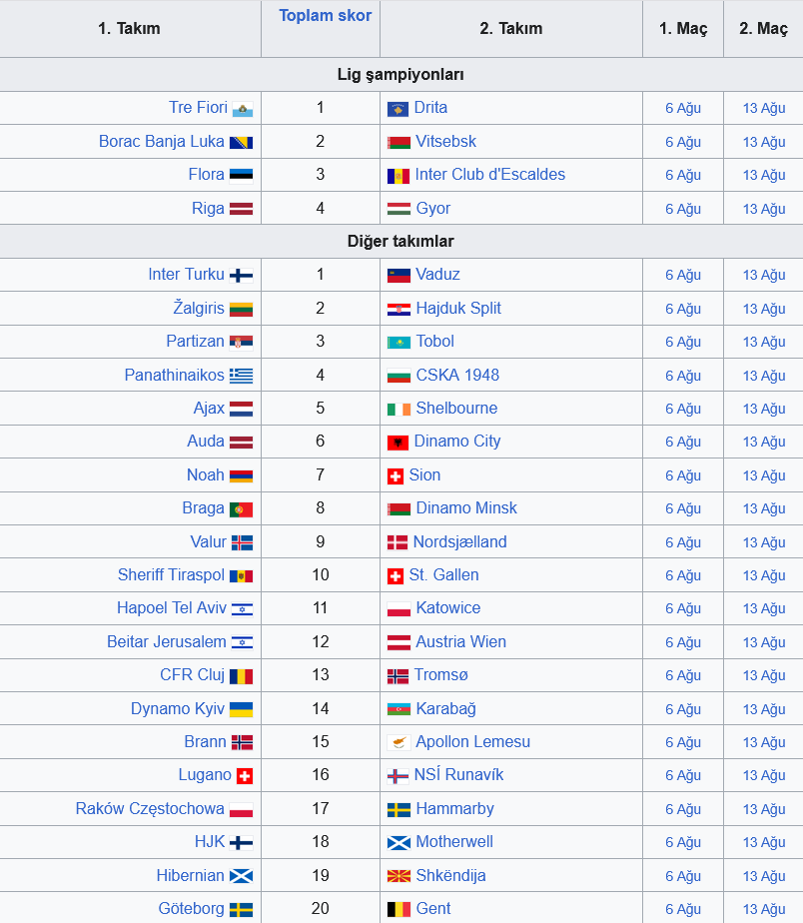The height and width of the screenshot is (923, 803).
Task: Click the San Marino flag beside Tre Fiori
Action: pyautogui.click(x=243, y=110)
